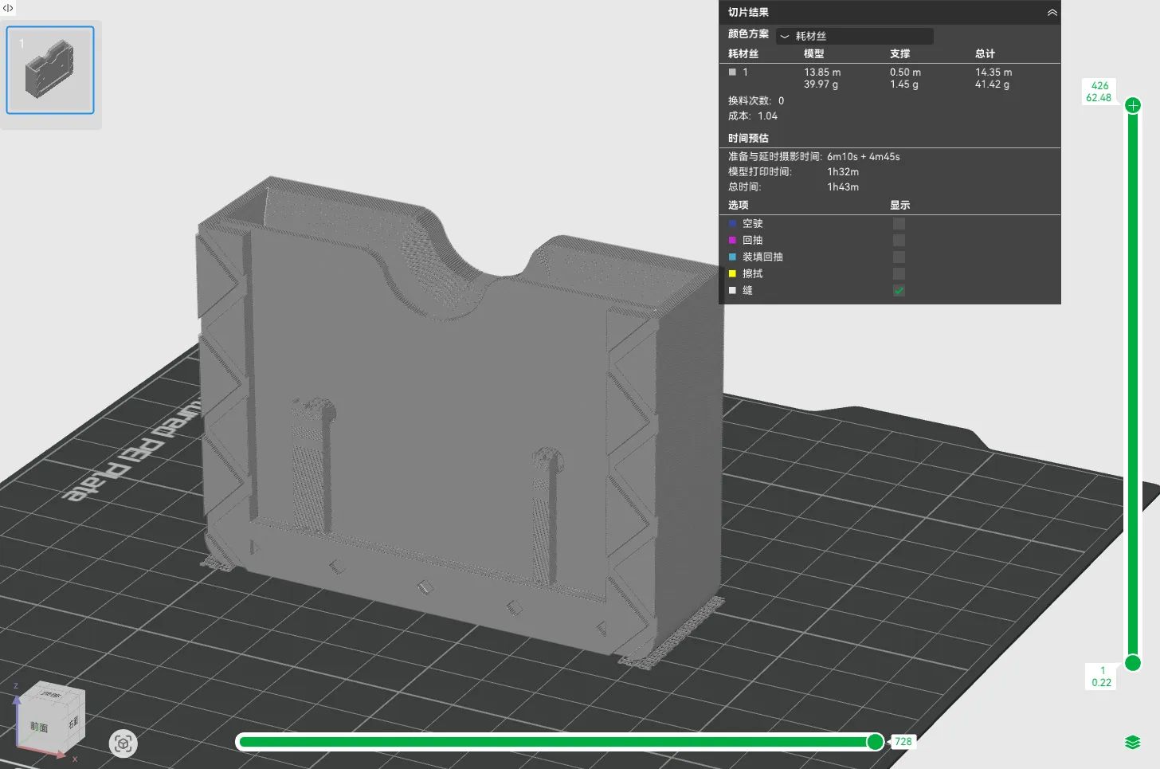Click the layers icon in bottom-right corner
Image resolution: width=1160 pixels, height=769 pixels.
coord(1132,743)
